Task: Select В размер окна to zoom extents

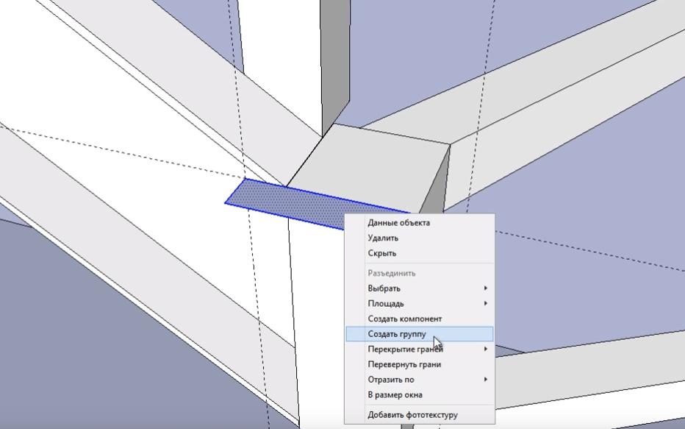Action: coord(395,395)
